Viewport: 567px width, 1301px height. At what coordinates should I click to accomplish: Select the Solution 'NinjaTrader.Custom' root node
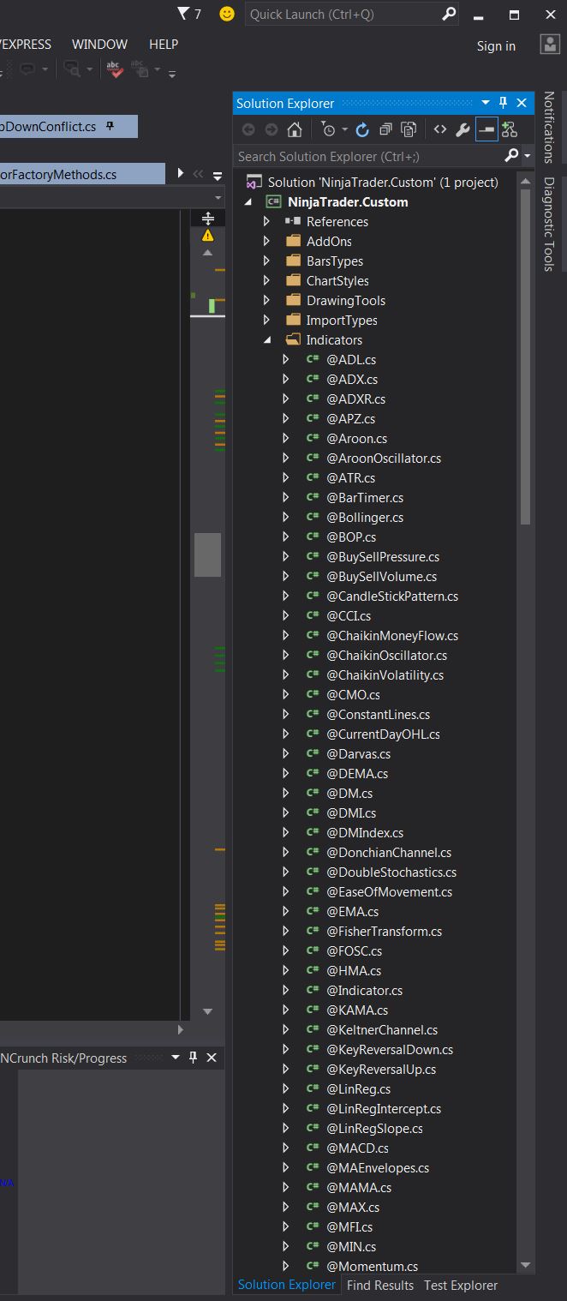pos(383,183)
